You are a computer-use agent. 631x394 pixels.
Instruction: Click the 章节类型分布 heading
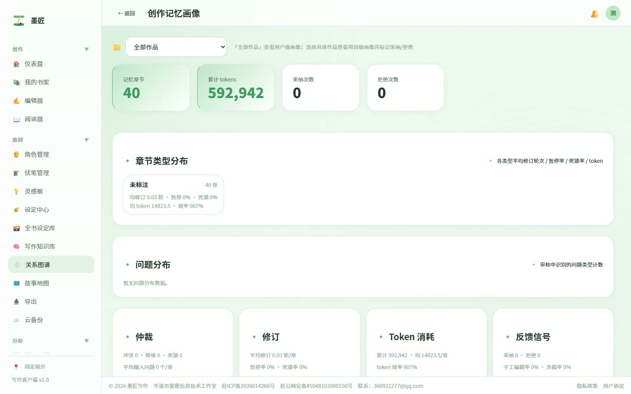162,161
